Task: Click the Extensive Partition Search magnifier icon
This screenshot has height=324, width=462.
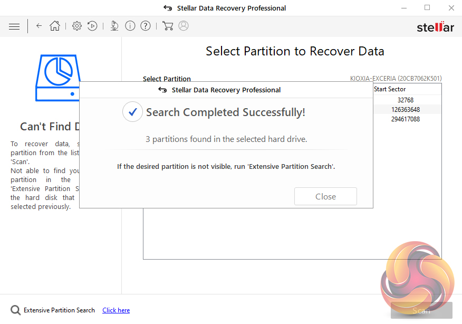Action: point(16,310)
